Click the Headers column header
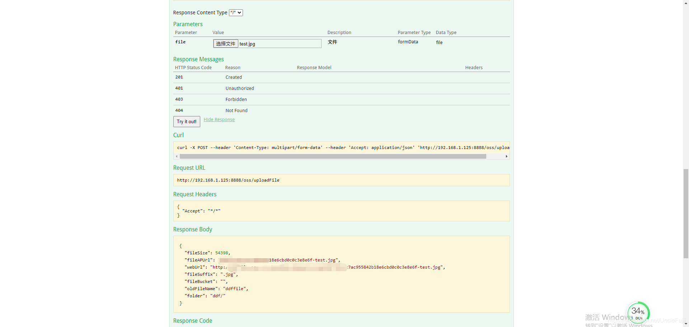 tap(474, 68)
